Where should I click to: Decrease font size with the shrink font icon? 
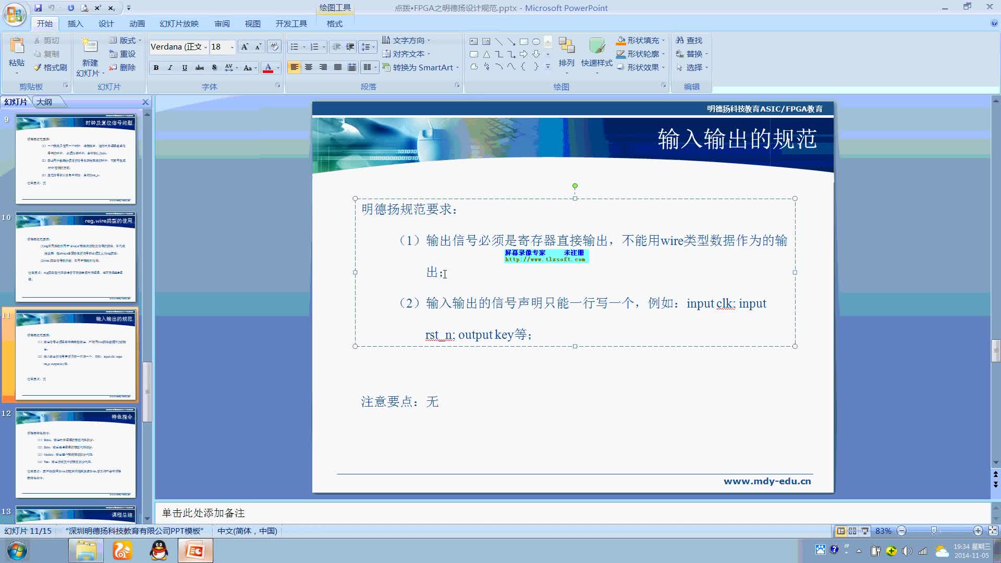point(258,47)
